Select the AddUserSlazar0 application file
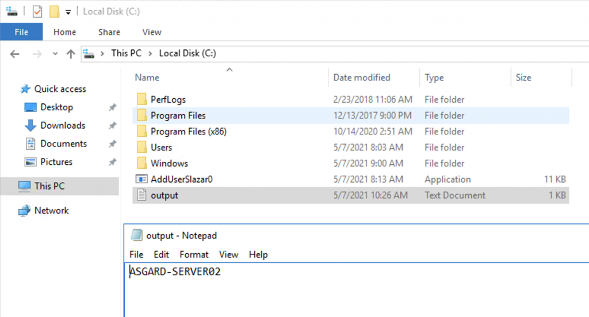 tap(181, 179)
